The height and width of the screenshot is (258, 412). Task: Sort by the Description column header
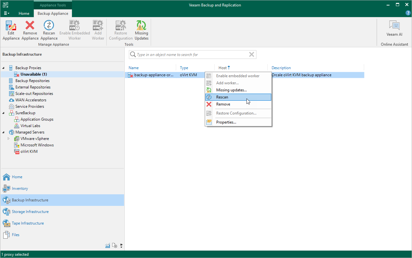pos(281,68)
